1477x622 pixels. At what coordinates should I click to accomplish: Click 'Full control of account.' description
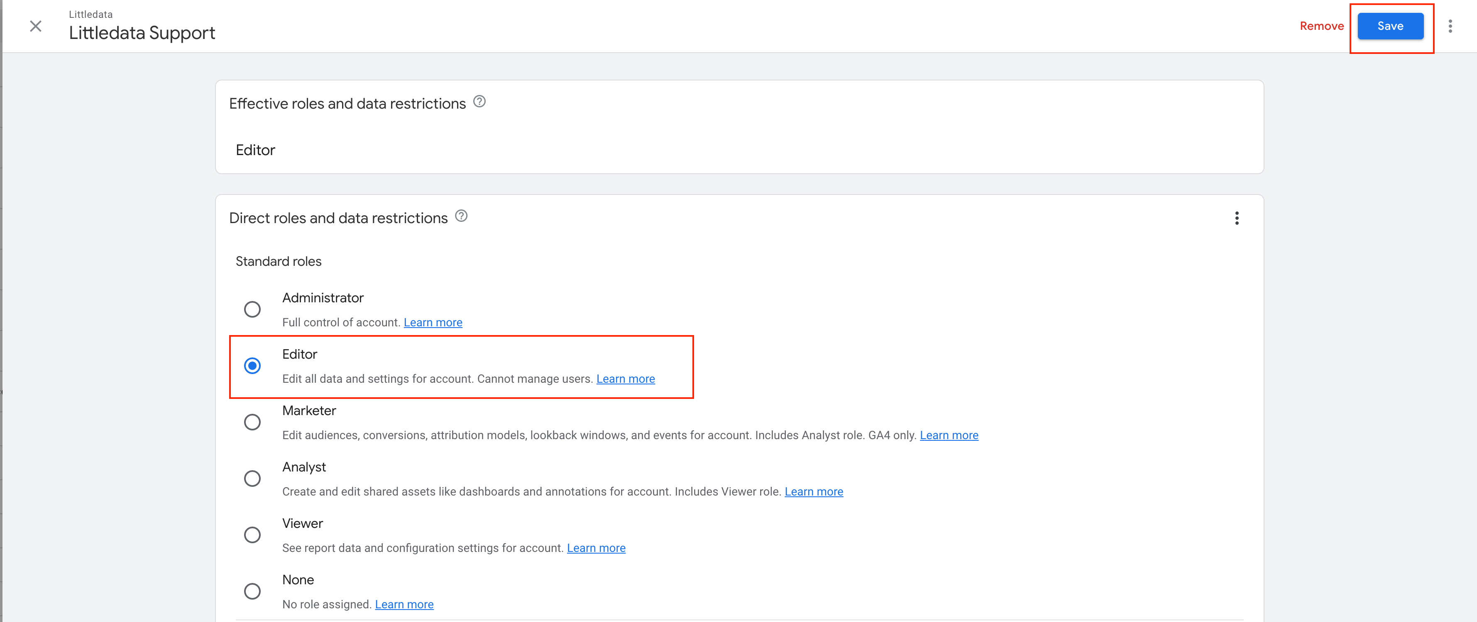(x=341, y=323)
